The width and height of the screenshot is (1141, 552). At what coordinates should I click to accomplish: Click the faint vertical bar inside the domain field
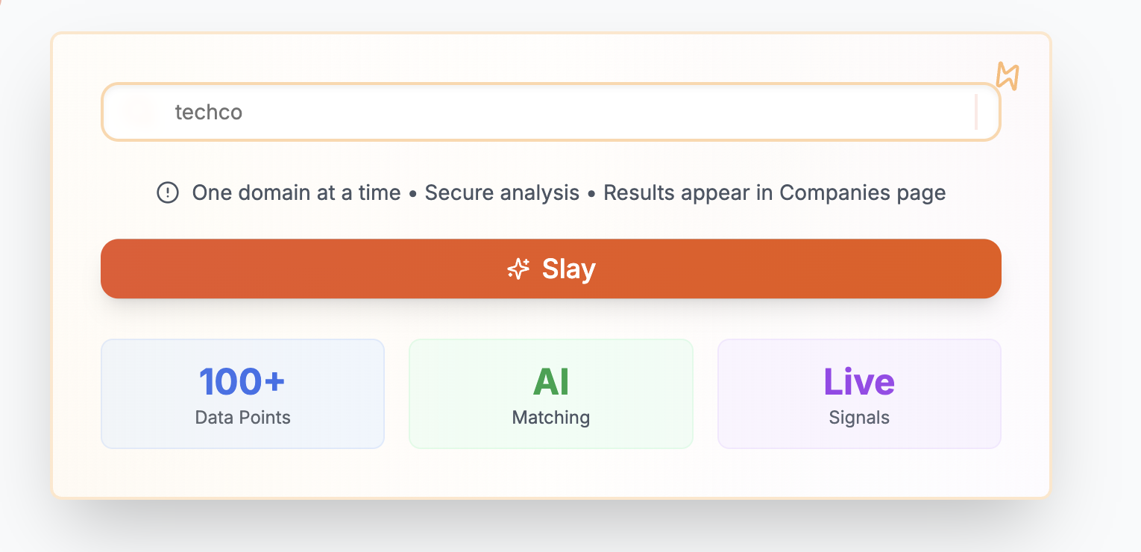(x=975, y=112)
